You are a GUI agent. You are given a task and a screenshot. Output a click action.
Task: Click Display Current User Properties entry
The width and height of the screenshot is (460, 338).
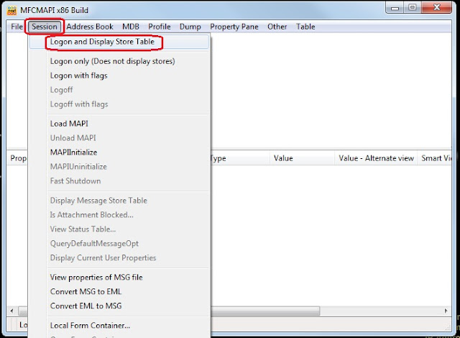pyautogui.click(x=119, y=258)
